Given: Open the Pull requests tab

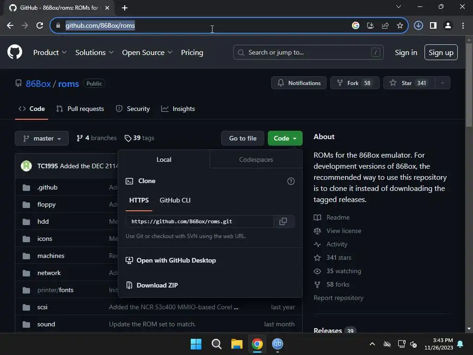Looking at the screenshot, I should pos(80,109).
